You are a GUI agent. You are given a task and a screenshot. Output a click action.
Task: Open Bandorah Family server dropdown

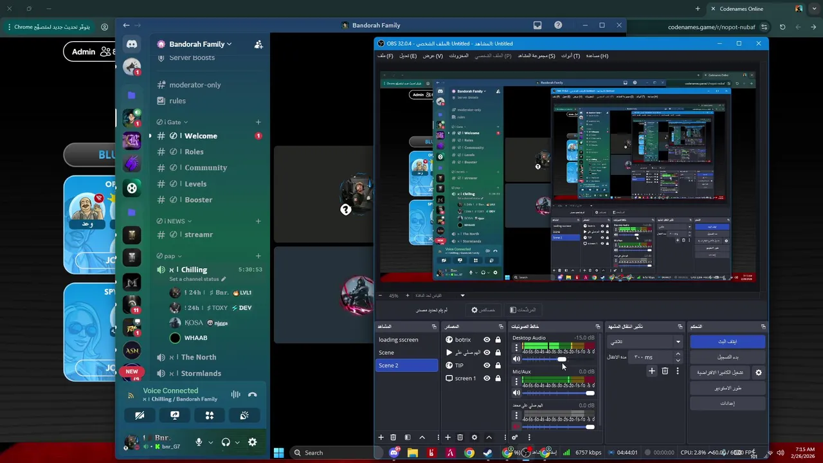point(200,44)
